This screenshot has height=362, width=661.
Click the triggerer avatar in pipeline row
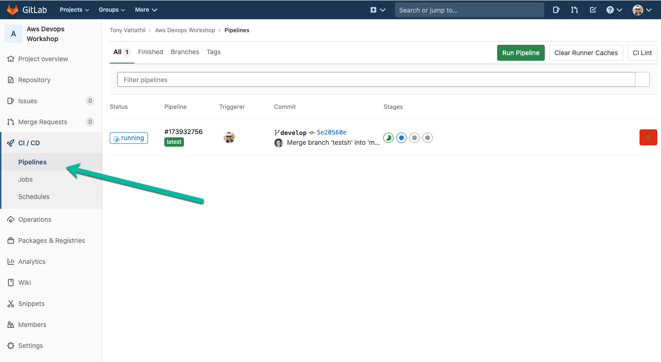pyautogui.click(x=229, y=137)
